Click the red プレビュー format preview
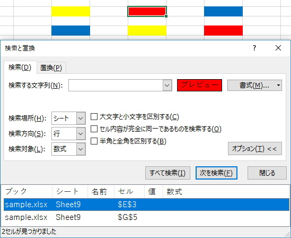The height and width of the screenshot is (238, 291). coord(199,86)
